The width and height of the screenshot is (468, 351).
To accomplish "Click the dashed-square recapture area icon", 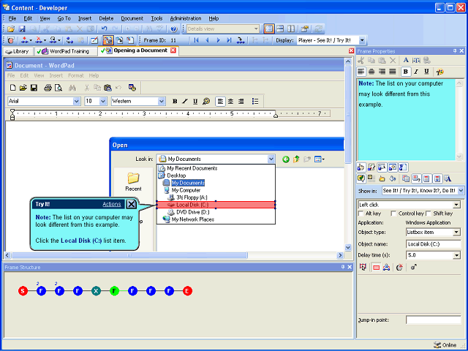I will point(363,267).
